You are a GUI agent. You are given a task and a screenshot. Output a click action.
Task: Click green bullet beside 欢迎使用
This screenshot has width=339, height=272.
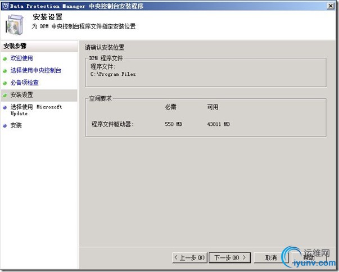coord(4,59)
